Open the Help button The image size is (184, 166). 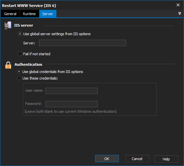pos(166,159)
